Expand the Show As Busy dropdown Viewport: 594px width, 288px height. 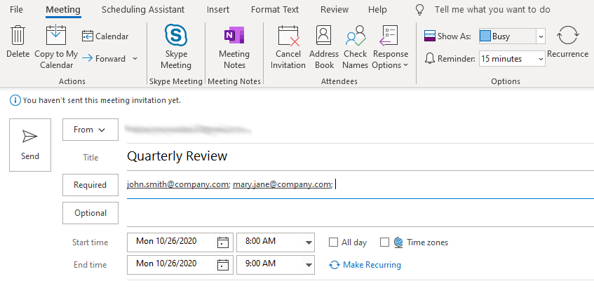pyautogui.click(x=540, y=36)
